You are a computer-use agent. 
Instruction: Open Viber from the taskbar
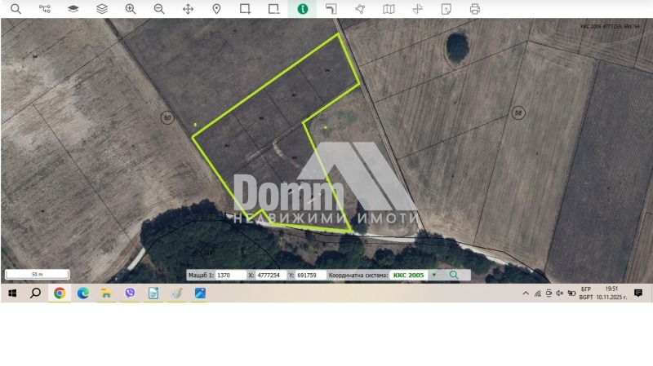pos(130,293)
